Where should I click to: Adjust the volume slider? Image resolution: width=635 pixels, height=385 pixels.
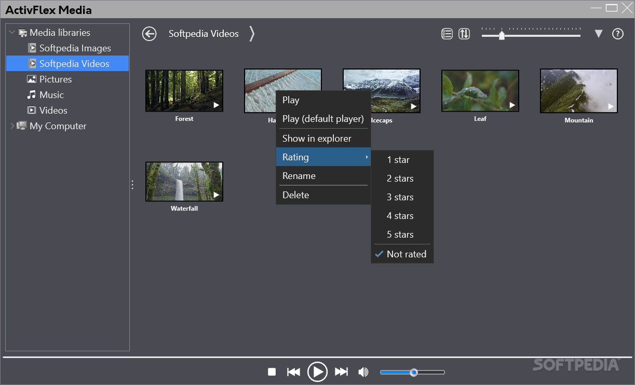click(412, 372)
